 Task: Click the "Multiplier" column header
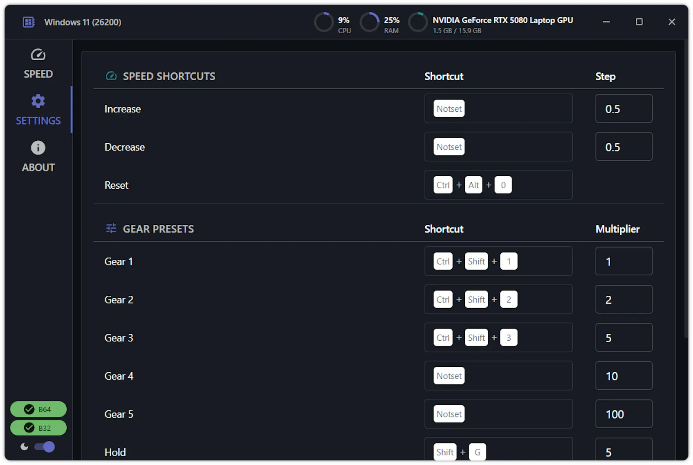tap(617, 229)
